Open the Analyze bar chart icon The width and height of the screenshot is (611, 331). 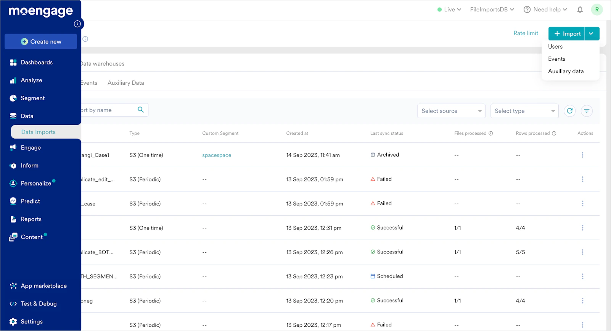point(13,80)
